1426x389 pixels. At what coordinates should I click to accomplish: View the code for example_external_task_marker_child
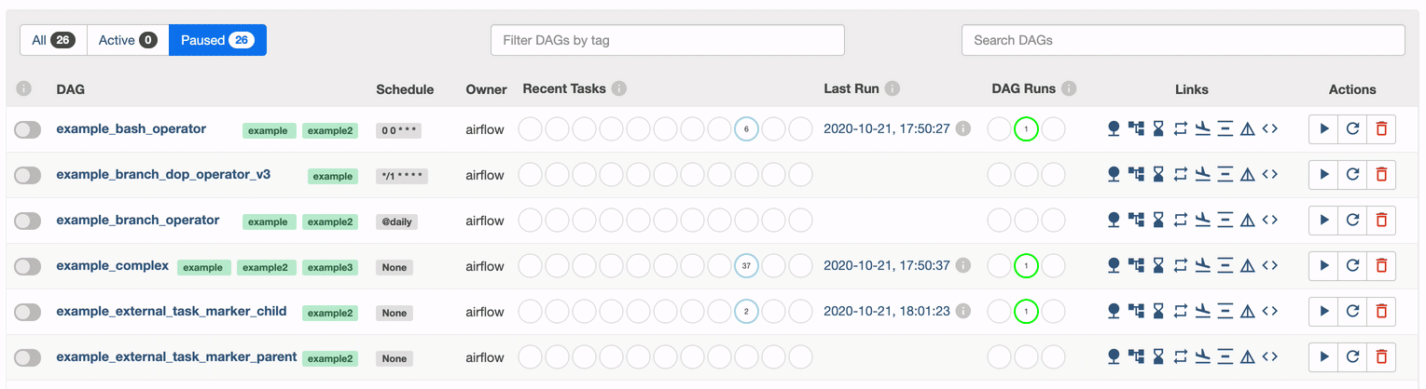coord(1269,312)
